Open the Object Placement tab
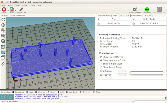167x103 pixels. click(104, 16)
